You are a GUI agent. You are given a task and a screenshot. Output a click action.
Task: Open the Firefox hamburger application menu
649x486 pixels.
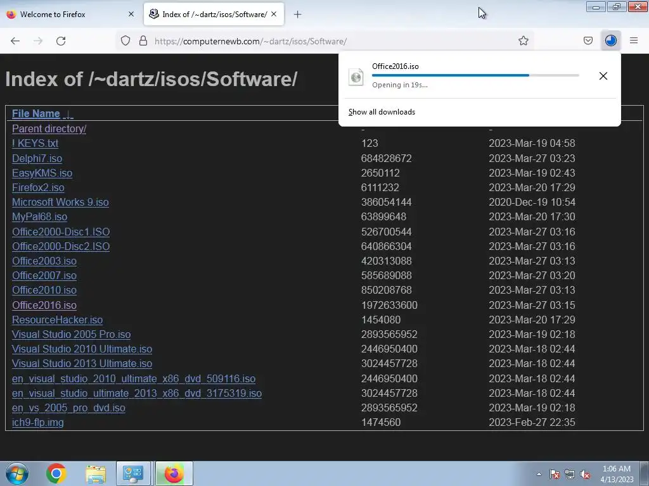pyautogui.click(x=633, y=41)
